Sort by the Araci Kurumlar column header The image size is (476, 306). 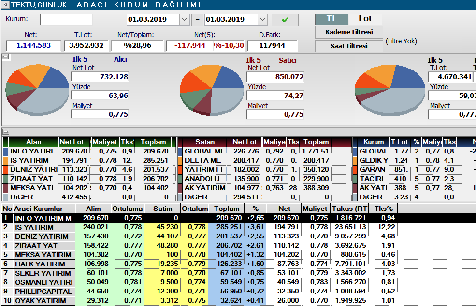coord(43,209)
